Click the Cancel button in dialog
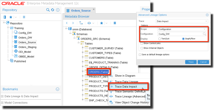The image size is (214, 110). pos(203,62)
